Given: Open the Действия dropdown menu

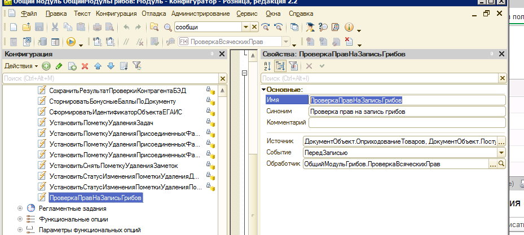Looking at the screenshot, I should (21, 66).
